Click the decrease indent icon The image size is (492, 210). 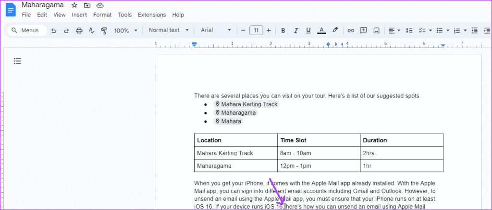coord(474,30)
